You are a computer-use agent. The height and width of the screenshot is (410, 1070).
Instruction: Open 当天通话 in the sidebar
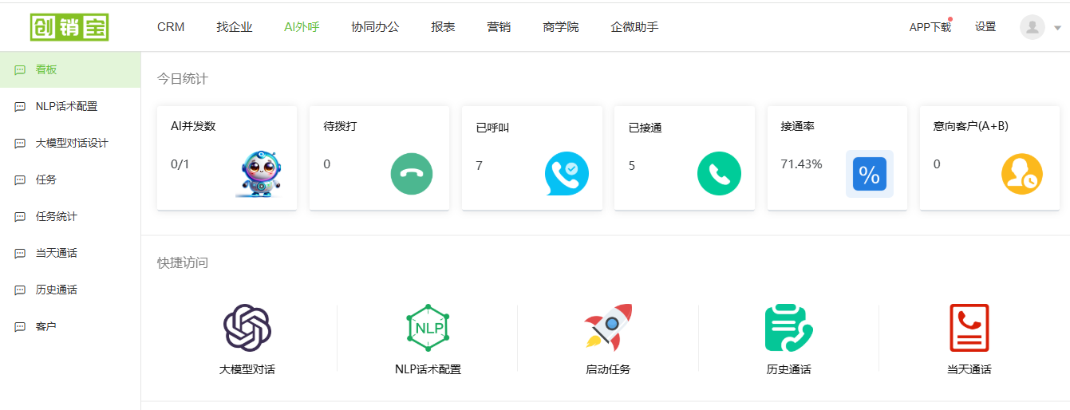(70, 253)
